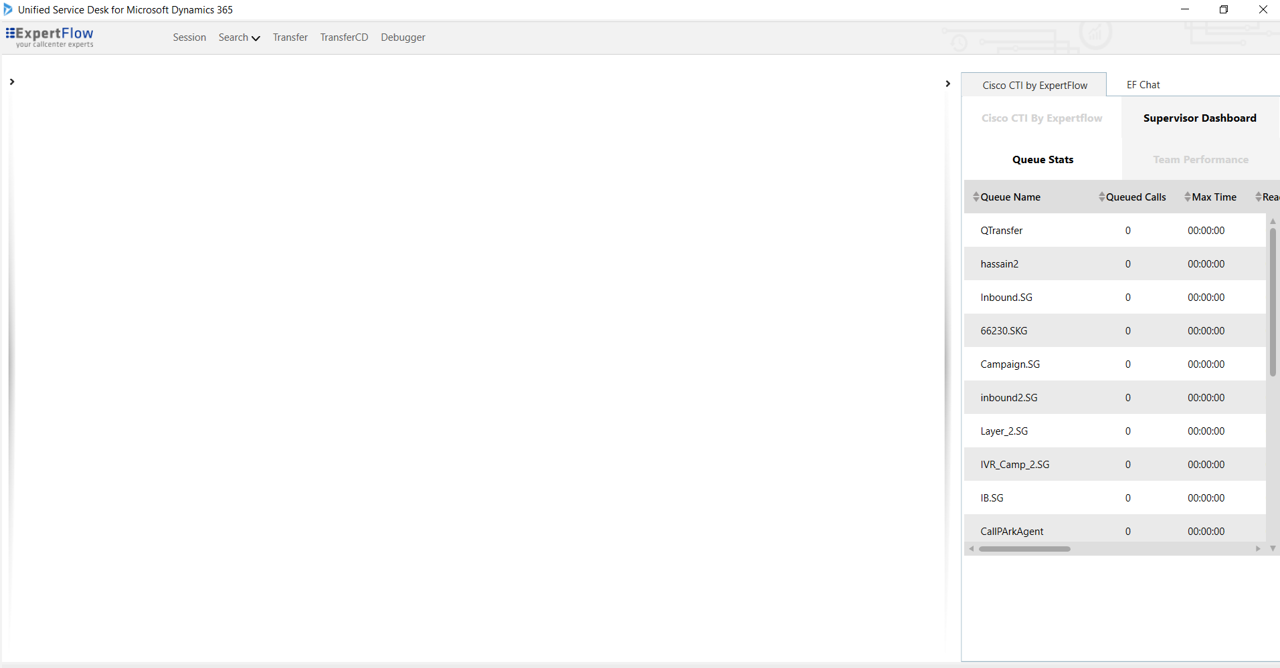Select the QTransfer queue row
The image size is (1280, 668).
point(1071,230)
